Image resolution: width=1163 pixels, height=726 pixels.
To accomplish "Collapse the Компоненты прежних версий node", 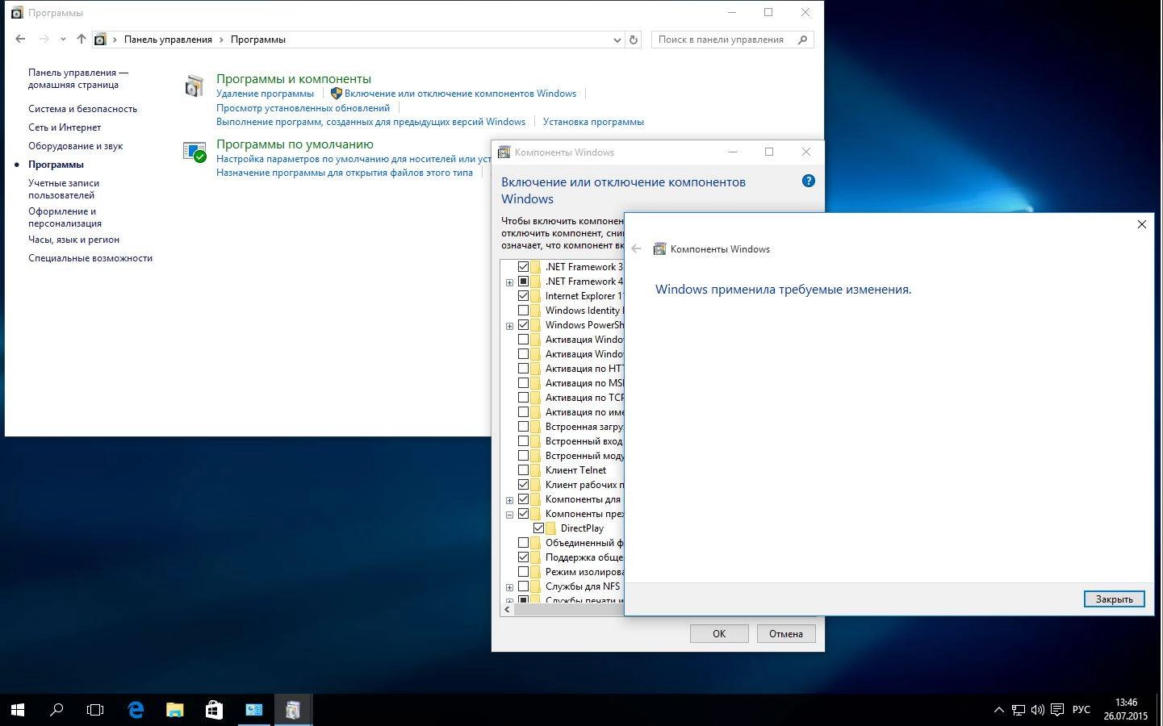I will coord(509,515).
